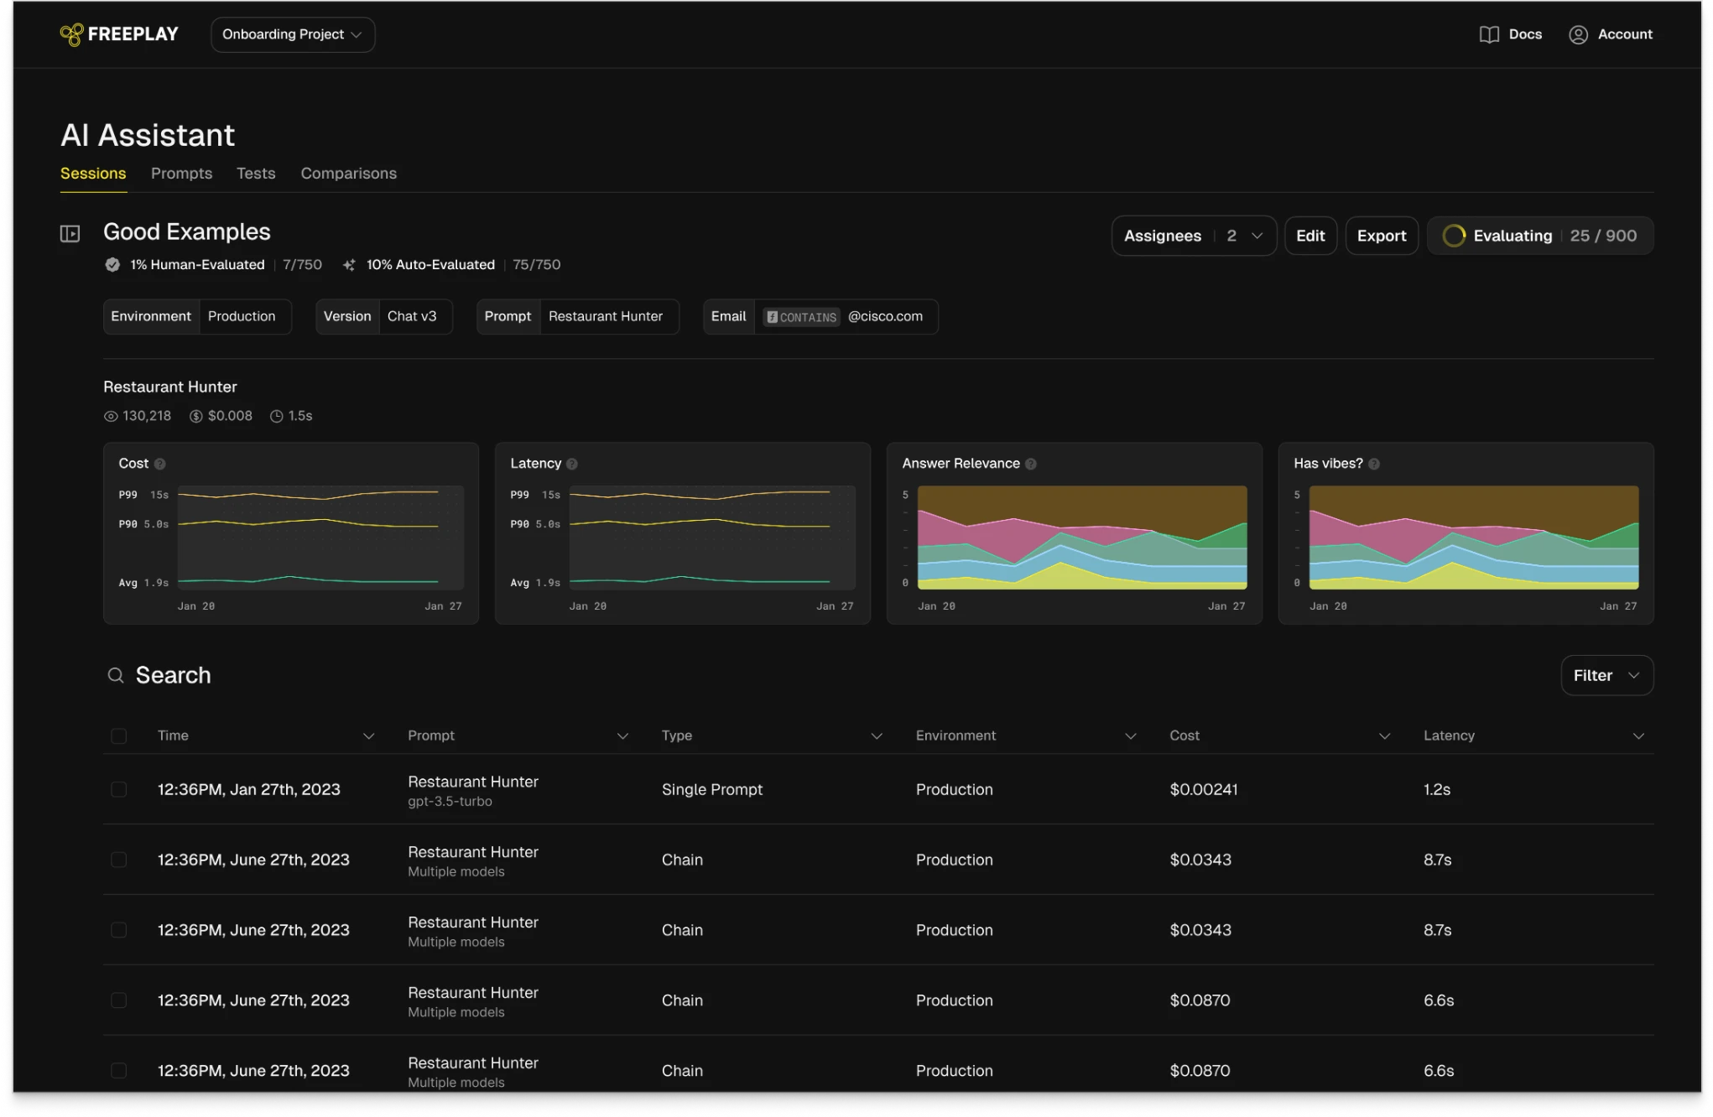Click the Prompt Restaurant Hunter filter chip

click(x=578, y=317)
